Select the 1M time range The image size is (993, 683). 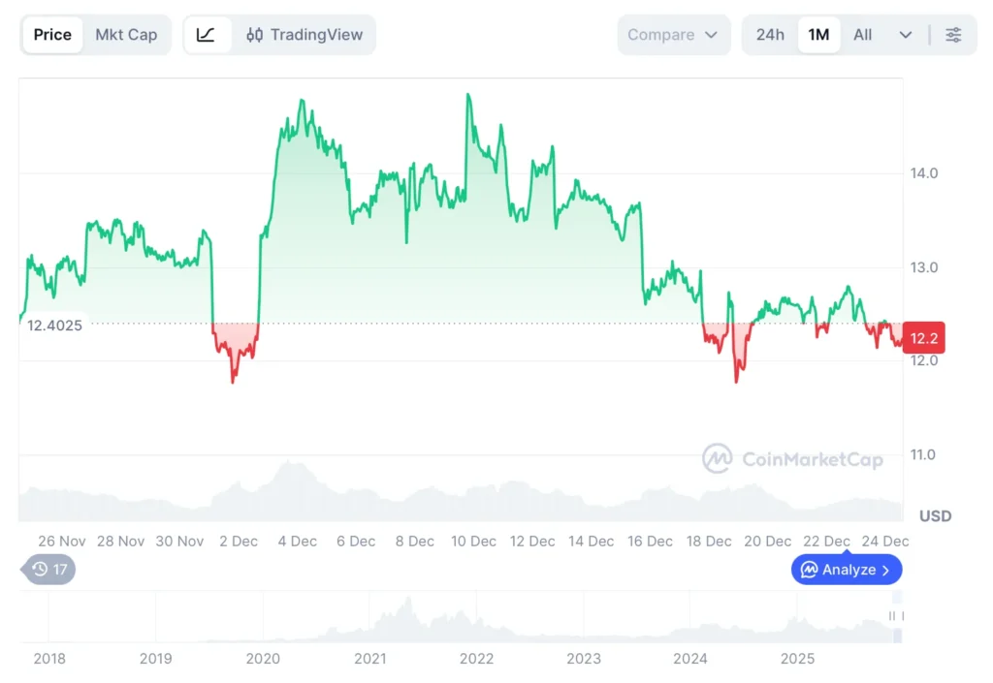(x=818, y=35)
